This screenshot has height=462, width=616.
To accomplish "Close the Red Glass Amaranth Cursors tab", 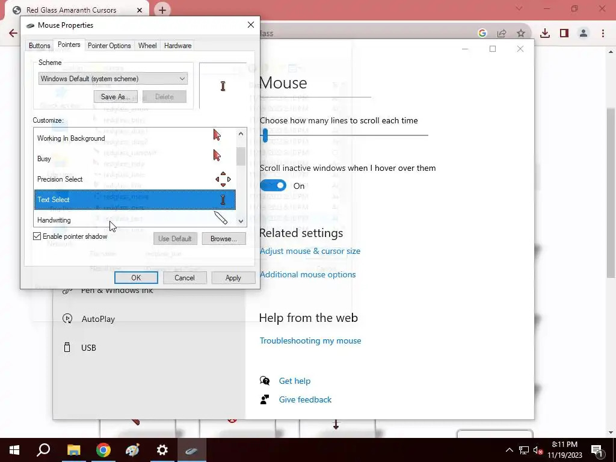I will pyautogui.click(x=140, y=10).
